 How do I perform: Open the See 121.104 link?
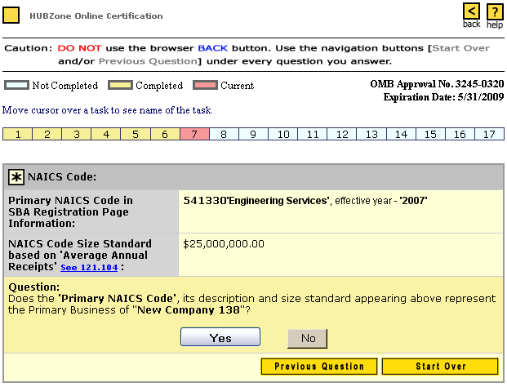pyautogui.click(x=89, y=267)
